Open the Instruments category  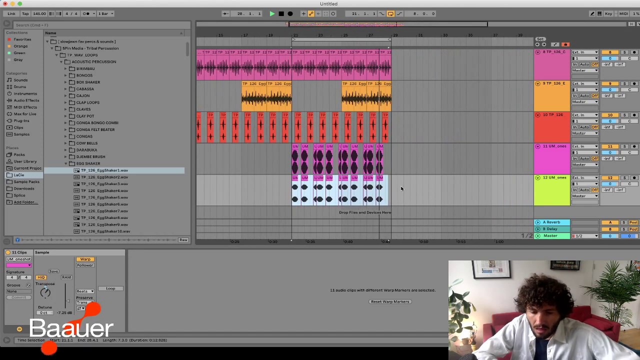click(25, 93)
